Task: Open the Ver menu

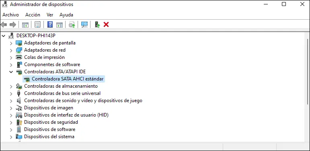Action: tap(50, 15)
